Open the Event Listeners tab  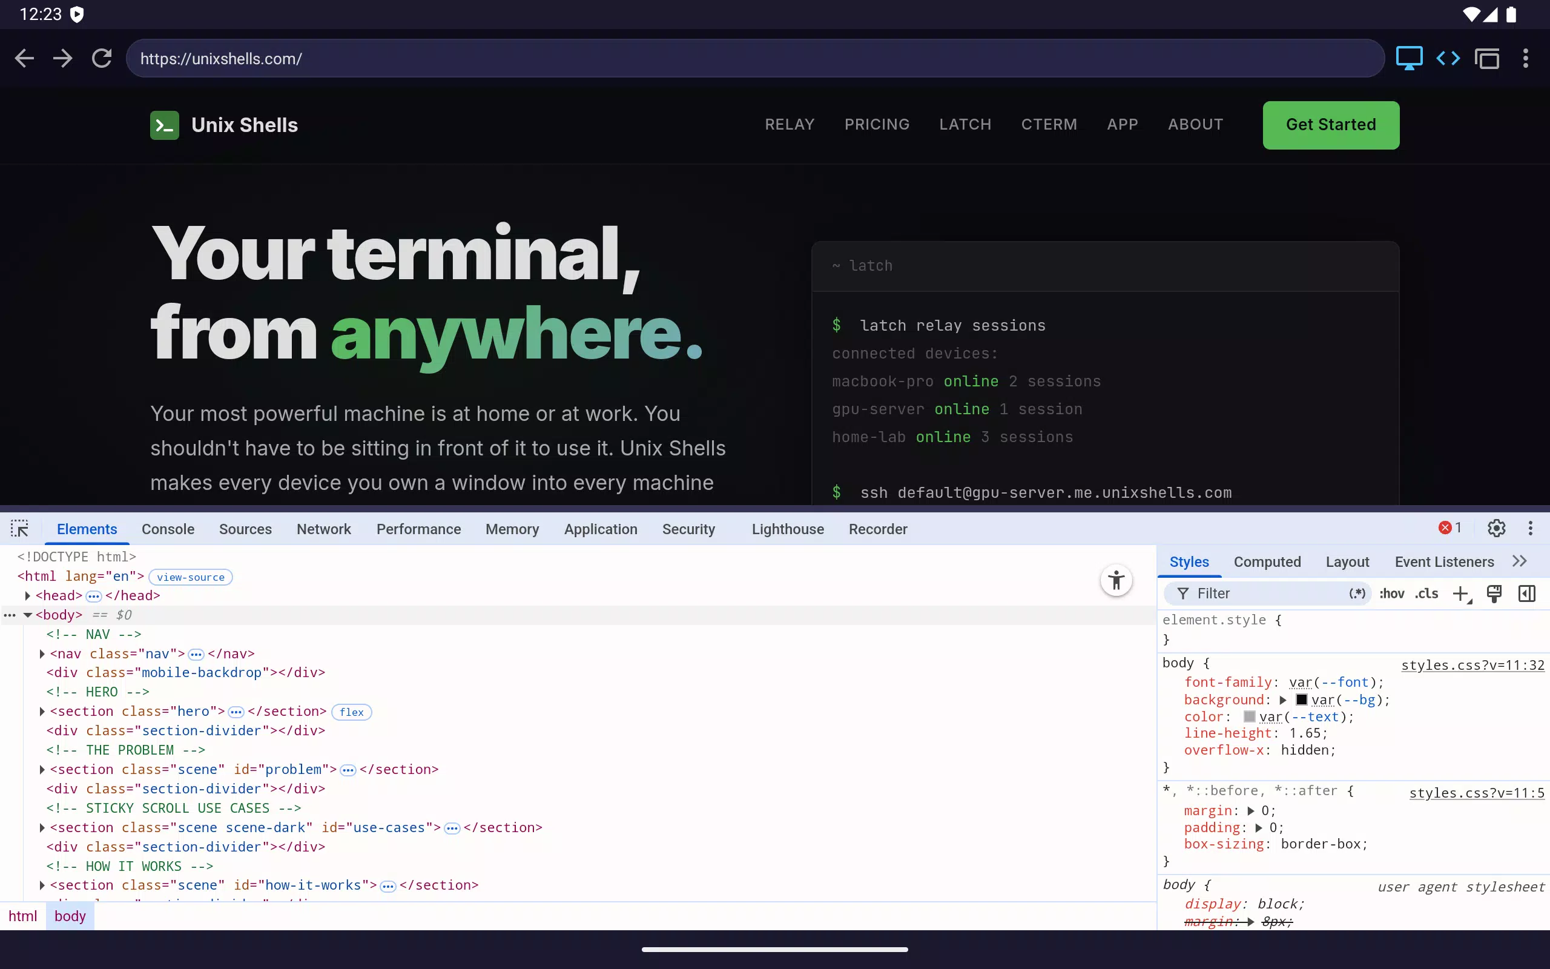[1444, 561]
